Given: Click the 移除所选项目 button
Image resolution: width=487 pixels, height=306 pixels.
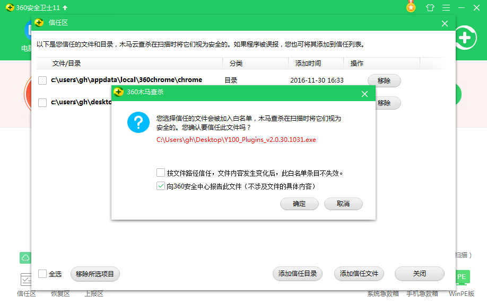Looking at the screenshot, I should click(x=95, y=274).
